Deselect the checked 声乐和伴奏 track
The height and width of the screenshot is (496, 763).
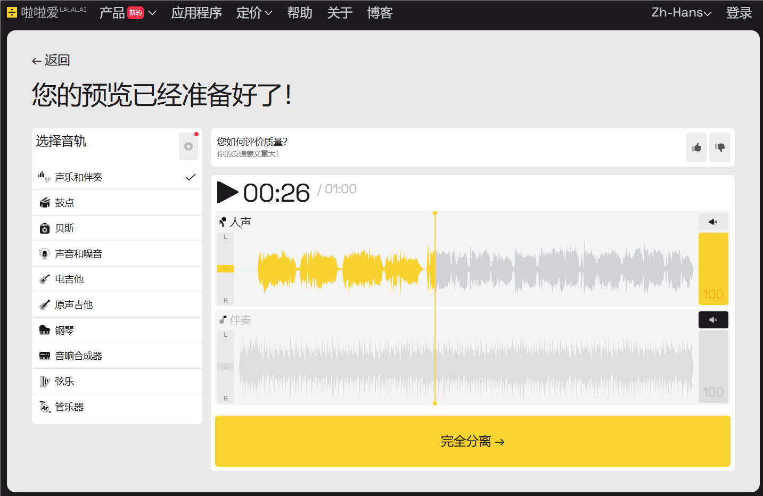[x=190, y=177]
